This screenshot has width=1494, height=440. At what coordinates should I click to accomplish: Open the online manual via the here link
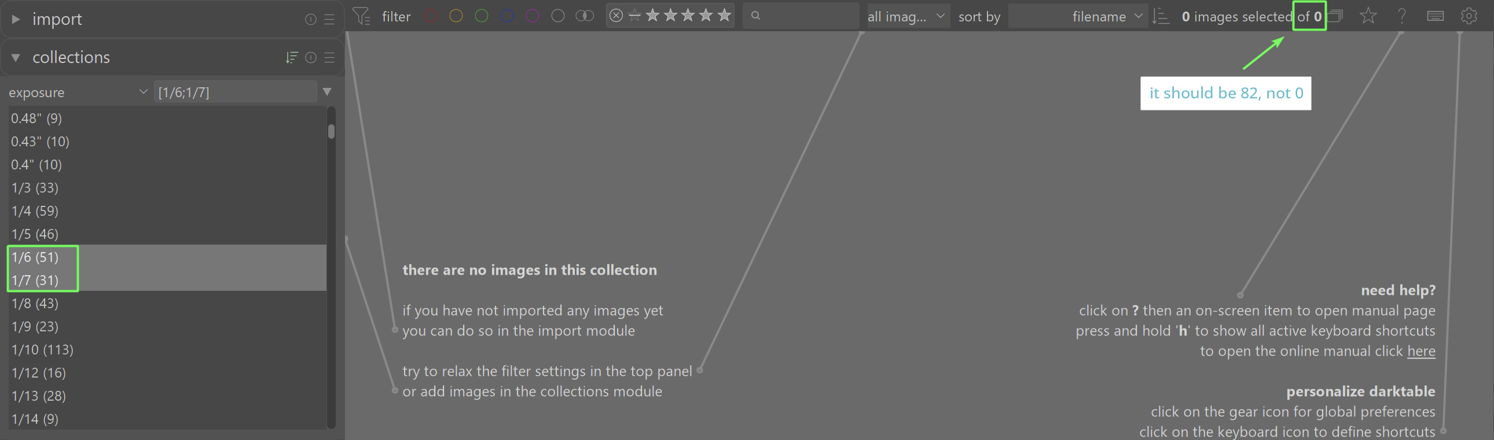pyautogui.click(x=1421, y=351)
